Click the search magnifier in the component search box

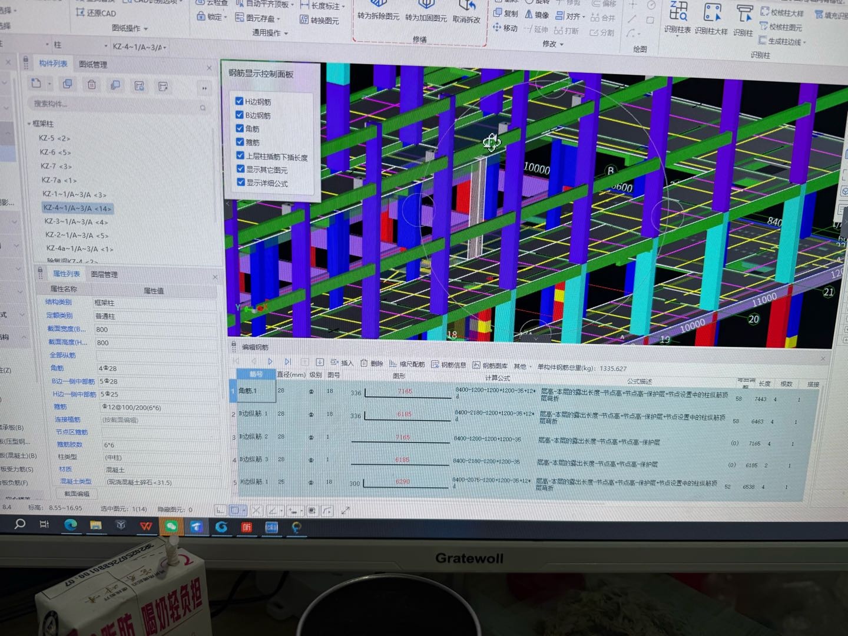pyautogui.click(x=203, y=108)
